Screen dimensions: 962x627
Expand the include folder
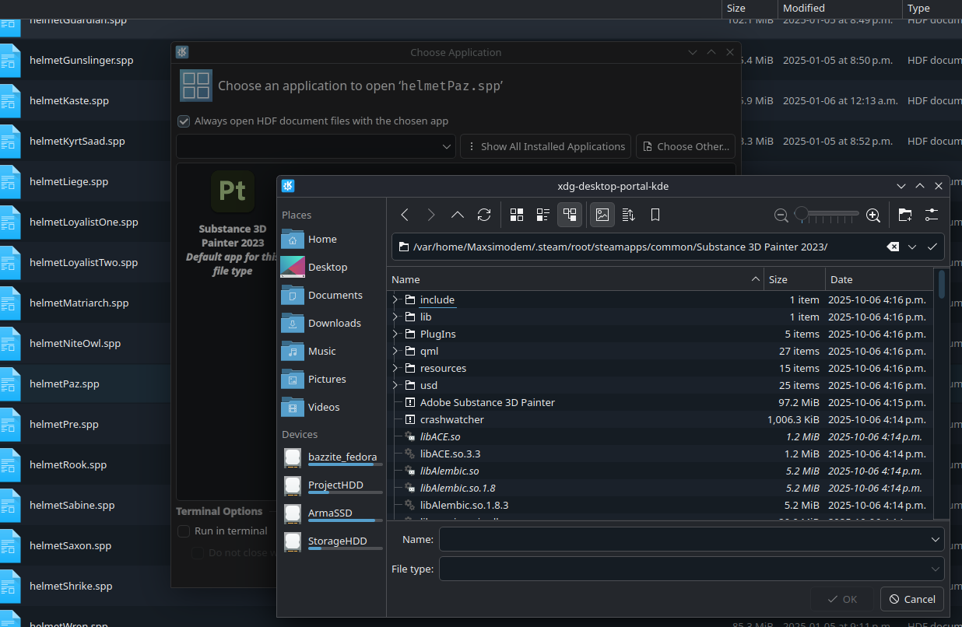point(395,299)
